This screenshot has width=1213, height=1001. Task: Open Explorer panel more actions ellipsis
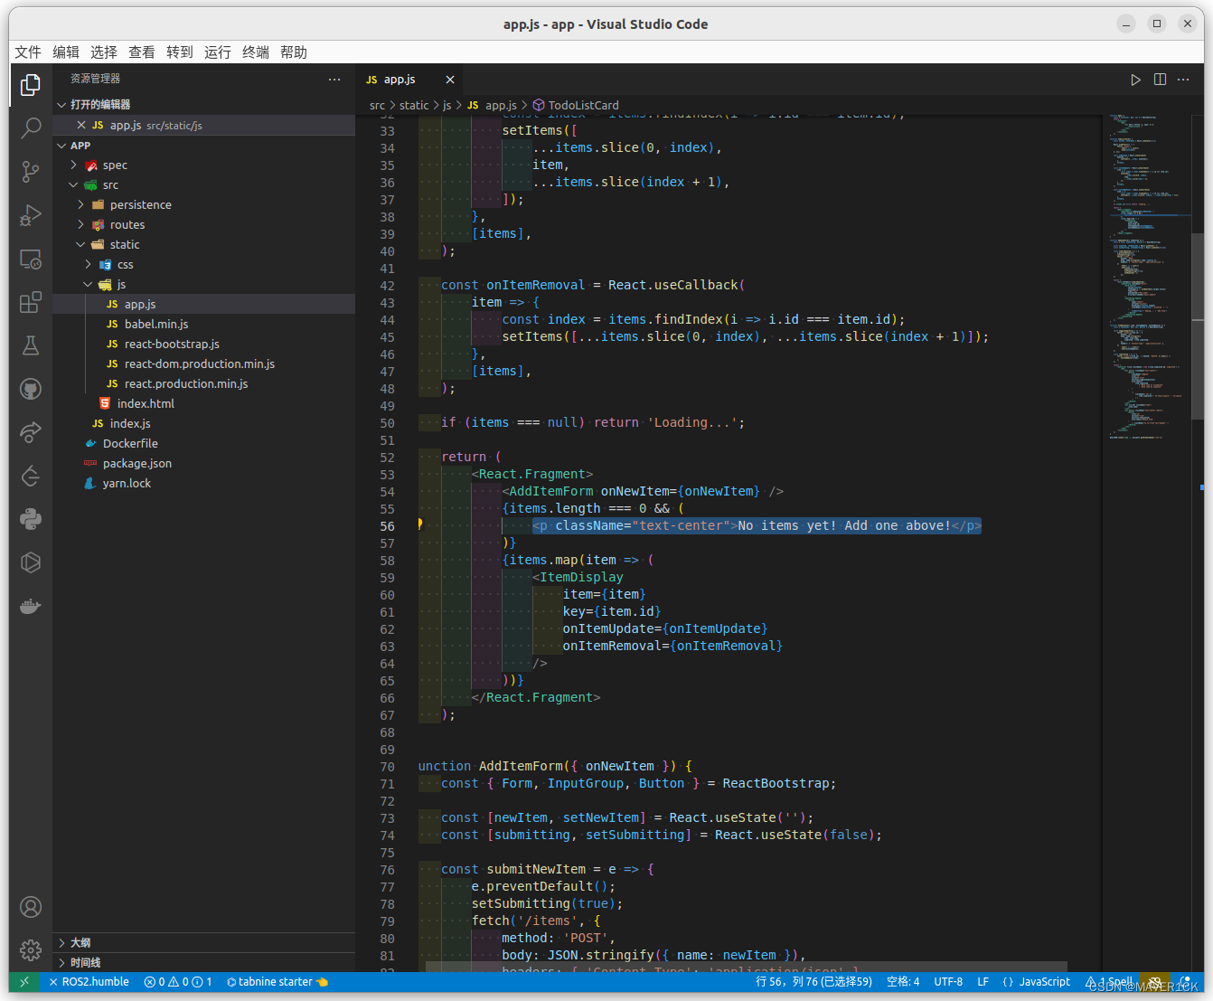point(334,80)
